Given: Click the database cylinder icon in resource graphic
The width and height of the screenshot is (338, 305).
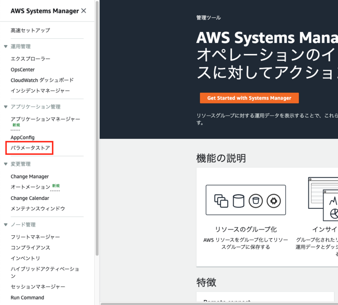Looking at the screenshot, I should tap(239, 201).
